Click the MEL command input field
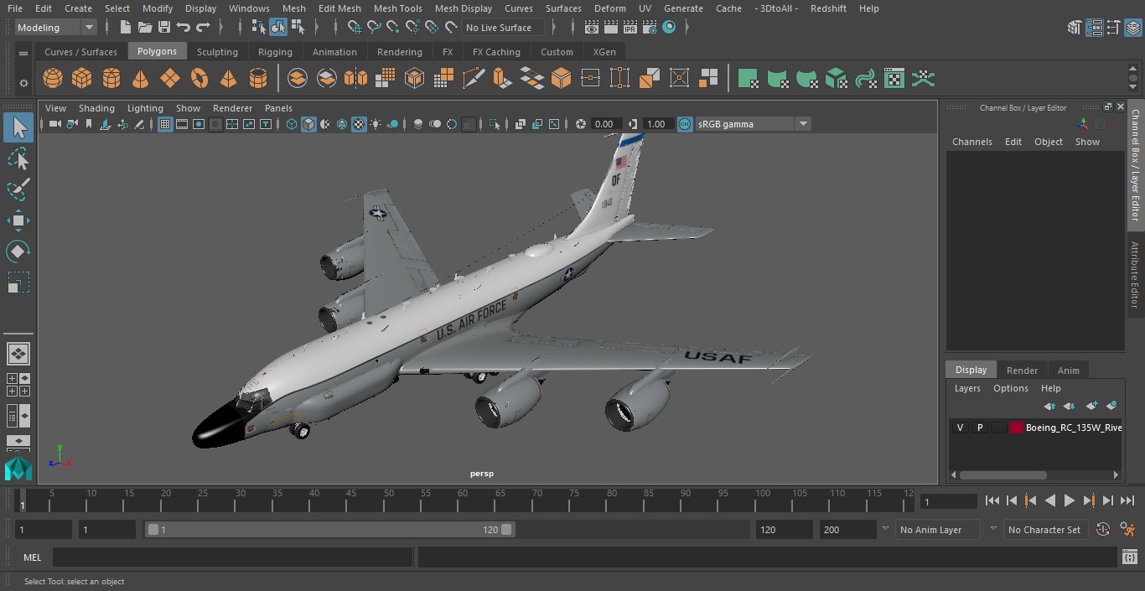 [232, 557]
